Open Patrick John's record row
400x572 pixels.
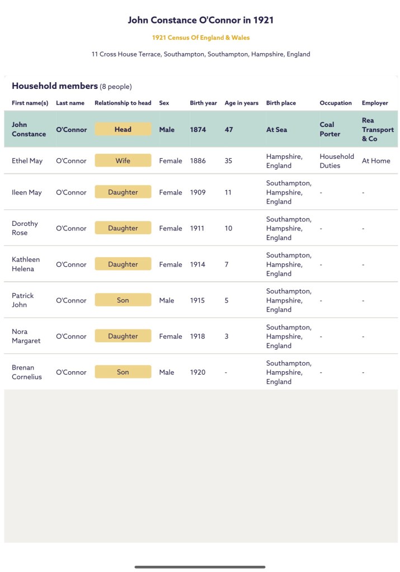tap(23, 300)
